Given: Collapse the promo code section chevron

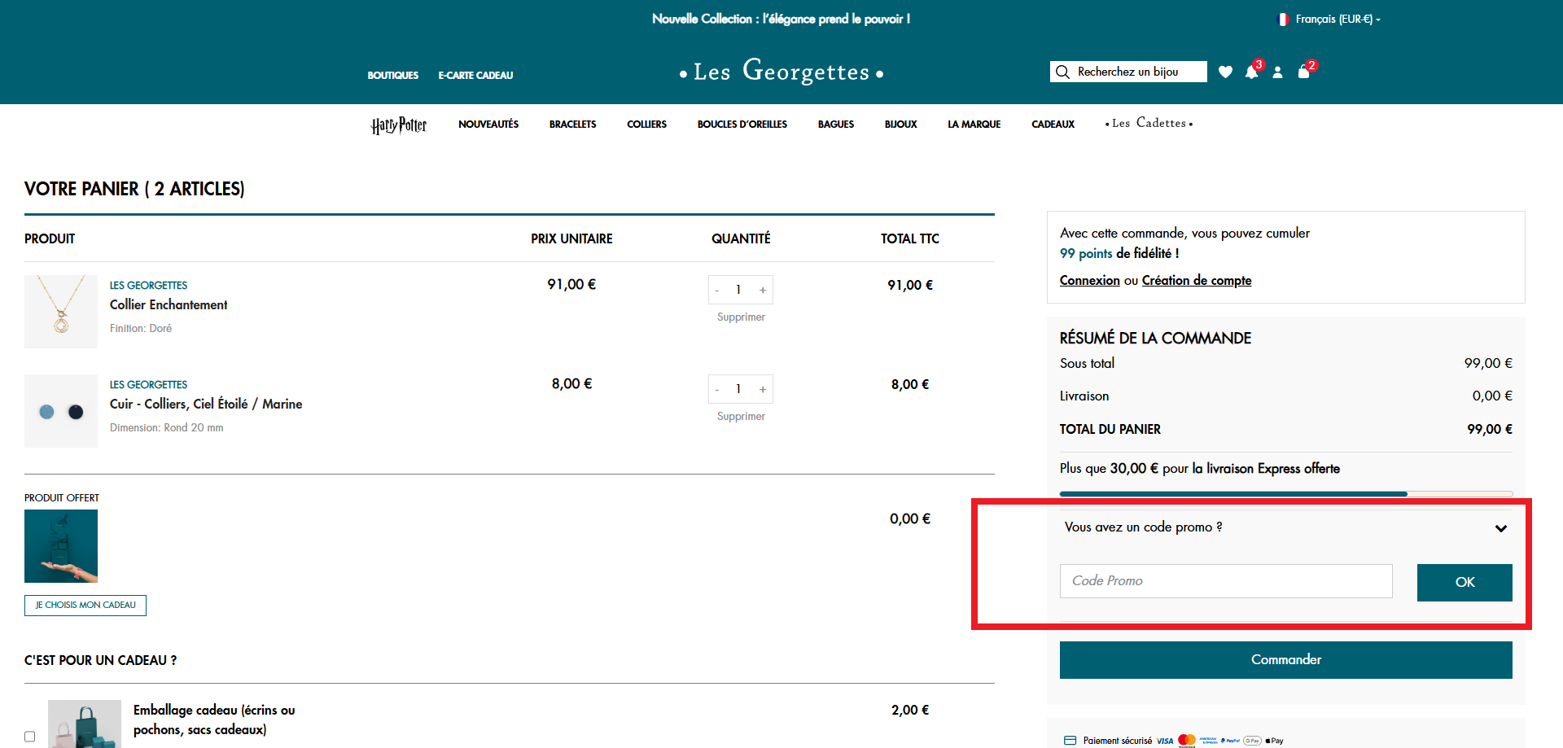Looking at the screenshot, I should (1501, 528).
